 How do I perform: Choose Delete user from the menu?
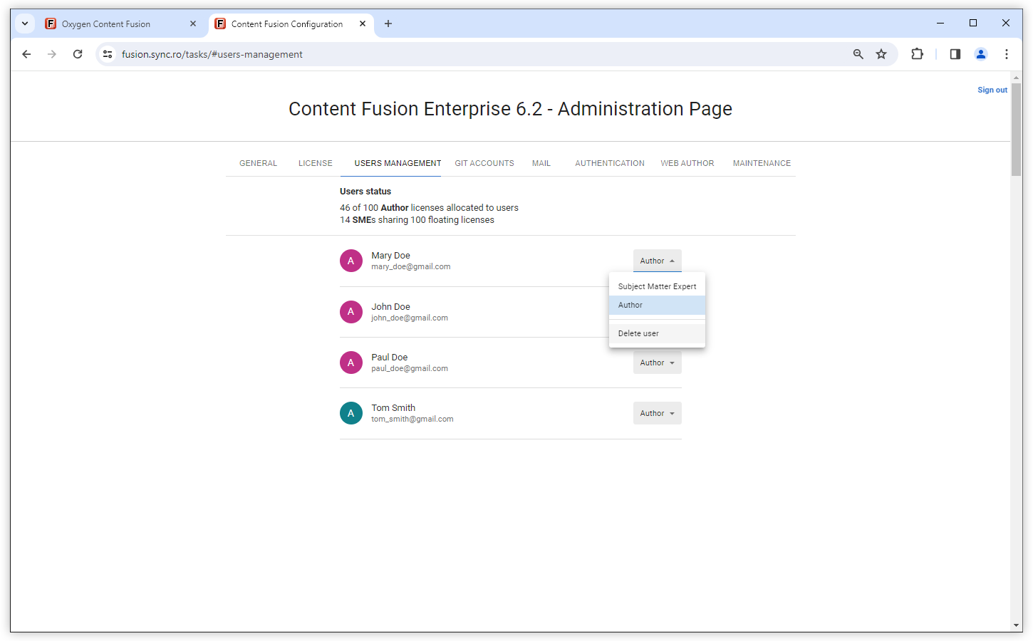(x=657, y=333)
